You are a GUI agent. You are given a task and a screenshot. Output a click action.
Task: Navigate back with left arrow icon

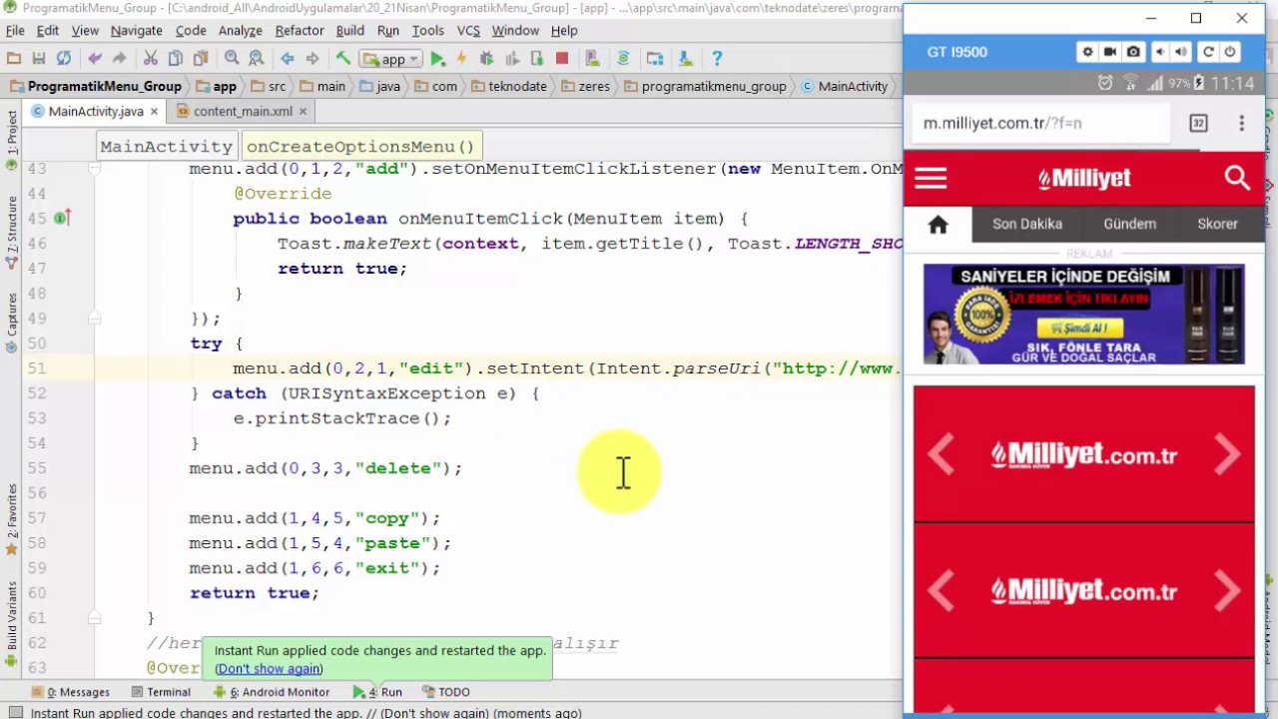288,59
